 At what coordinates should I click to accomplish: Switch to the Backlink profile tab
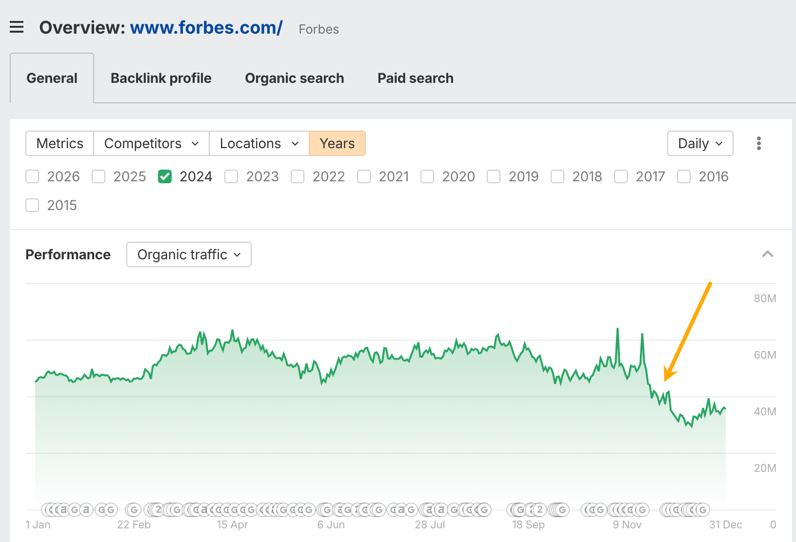(x=161, y=78)
